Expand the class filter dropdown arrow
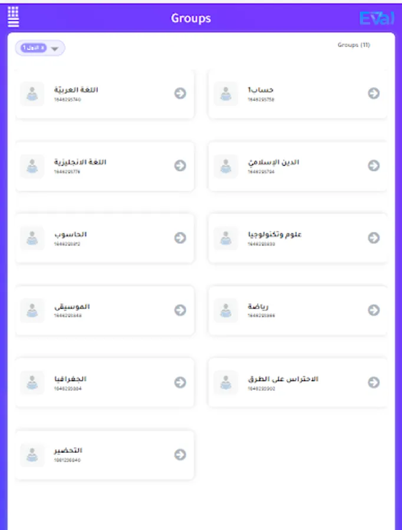Viewport: 402px width, 530px height. [55, 49]
